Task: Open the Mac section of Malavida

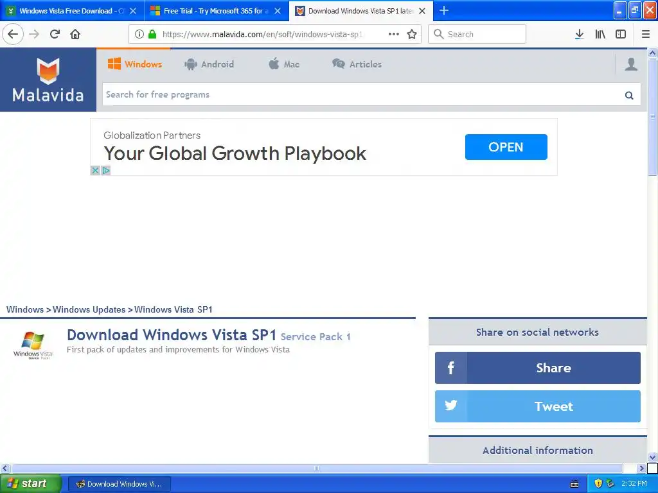Action: 284,64
